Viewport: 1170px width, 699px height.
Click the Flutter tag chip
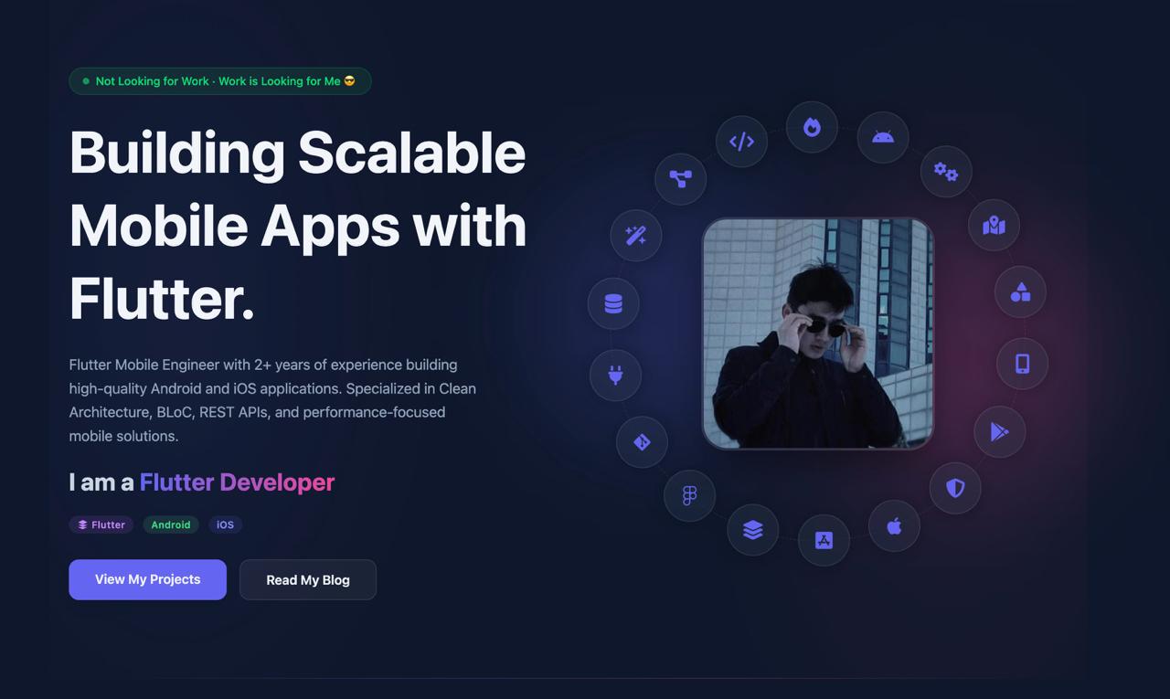coord(101,524)
